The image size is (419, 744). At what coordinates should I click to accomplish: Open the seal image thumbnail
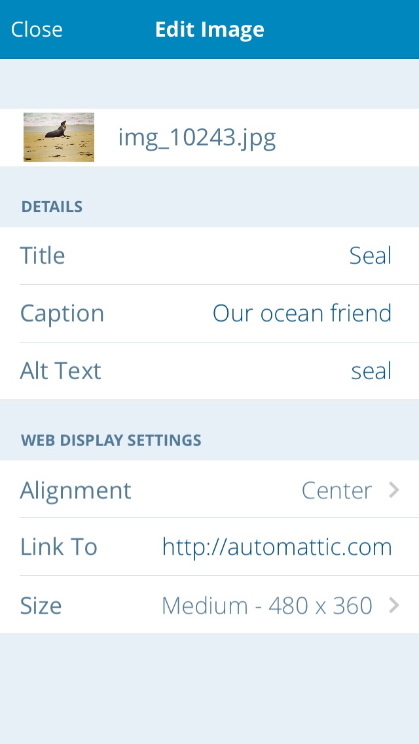59,137
